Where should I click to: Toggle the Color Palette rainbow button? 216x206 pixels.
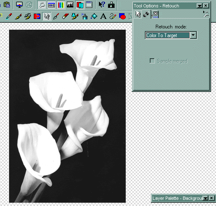coord(61,5)
